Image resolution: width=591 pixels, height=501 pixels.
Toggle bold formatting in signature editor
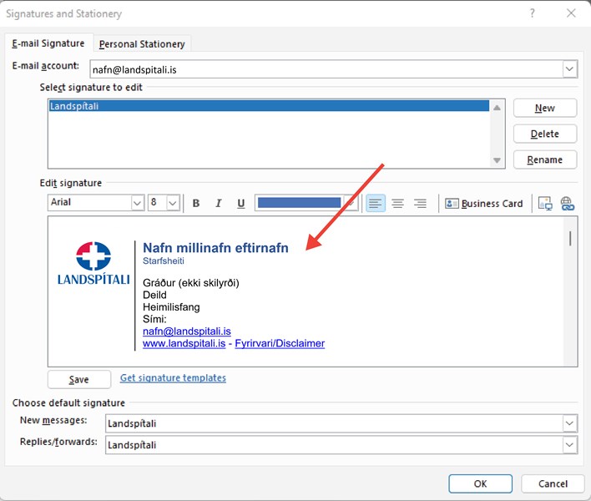(x=196, y=203)
